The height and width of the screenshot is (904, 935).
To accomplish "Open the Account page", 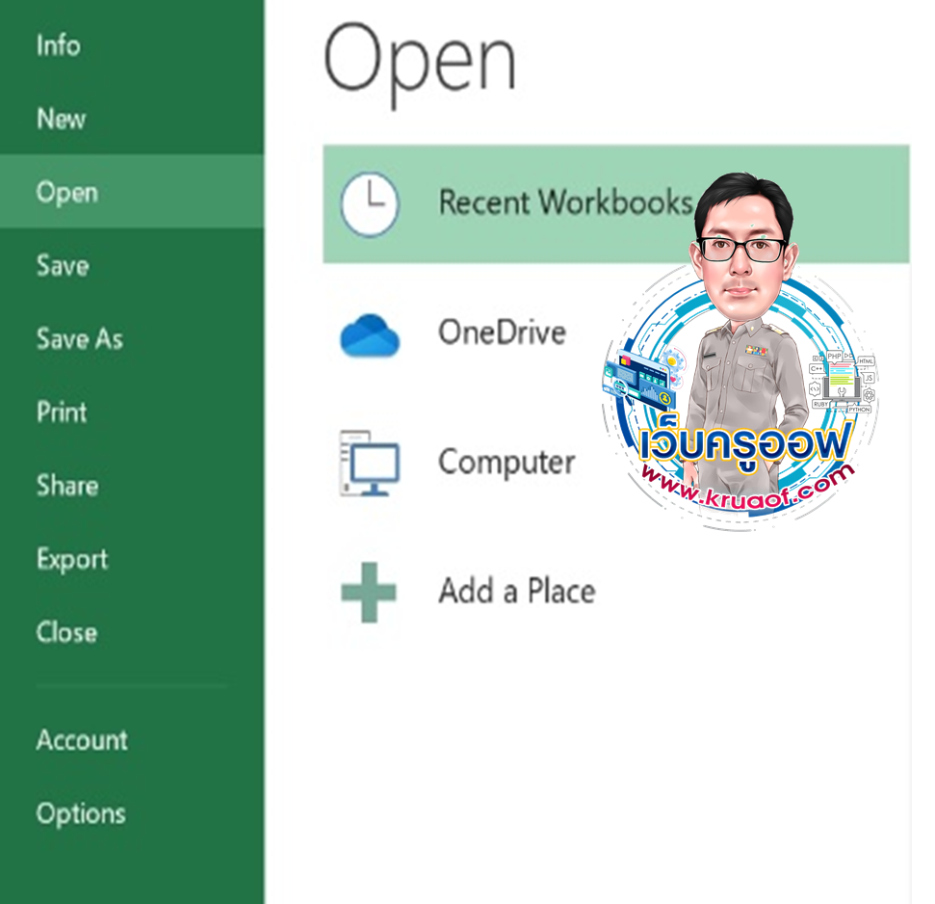I will (x=82, y=740).
